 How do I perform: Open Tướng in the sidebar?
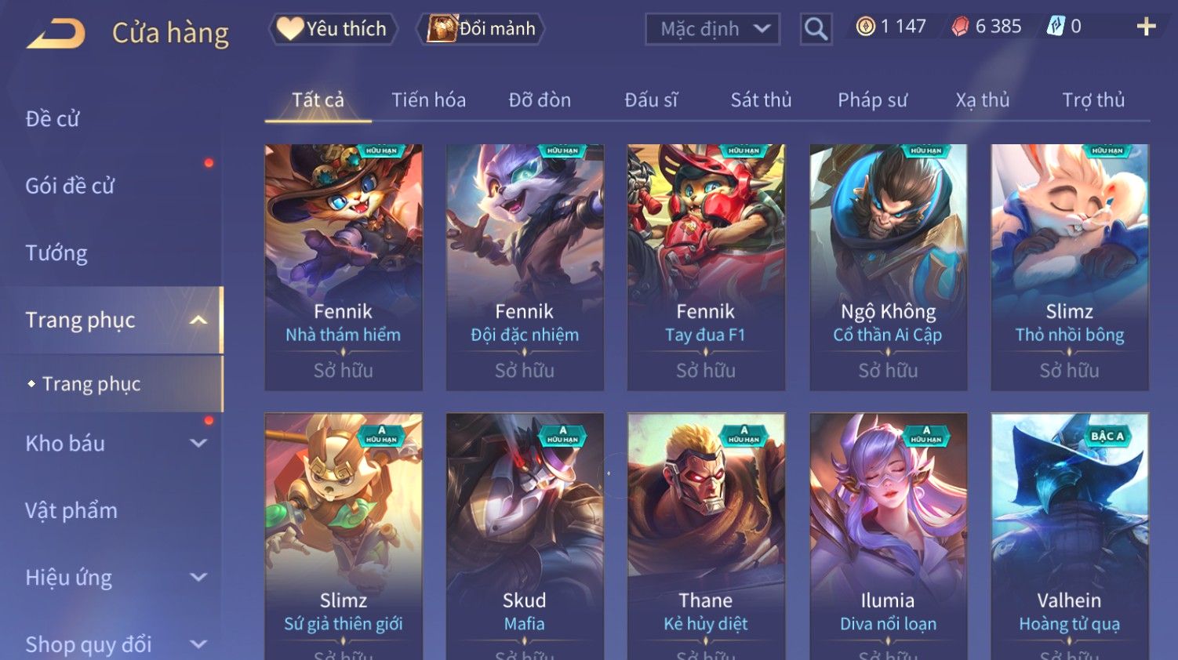56,253
